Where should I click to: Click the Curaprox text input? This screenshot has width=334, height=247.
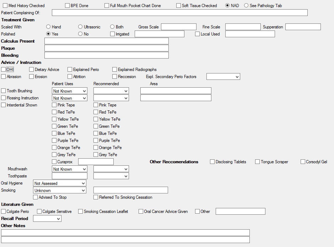point(96,161)
